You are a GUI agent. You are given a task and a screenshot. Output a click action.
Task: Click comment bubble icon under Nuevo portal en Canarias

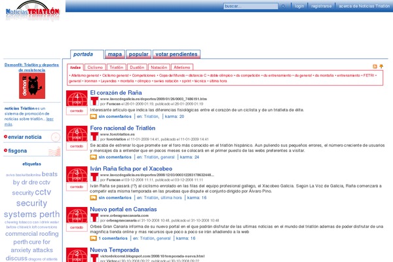pos(93,238)
